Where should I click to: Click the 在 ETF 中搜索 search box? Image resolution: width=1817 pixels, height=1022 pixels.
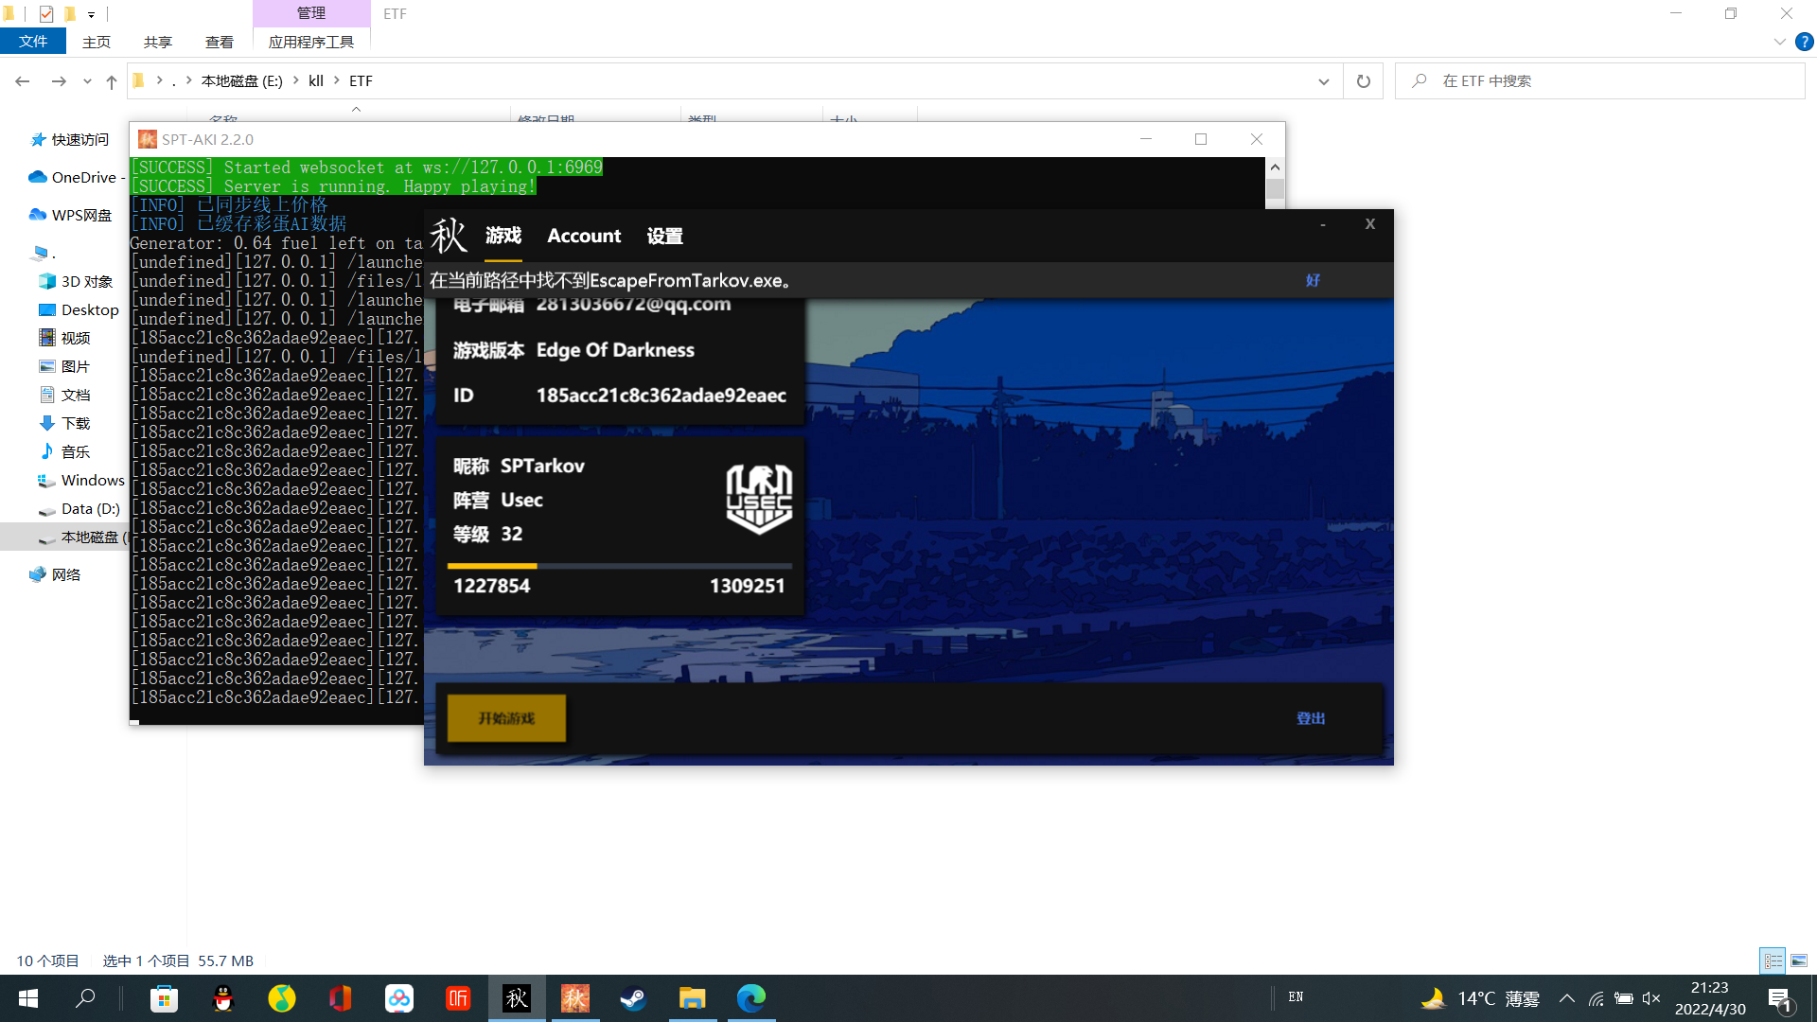point(1600,81)
